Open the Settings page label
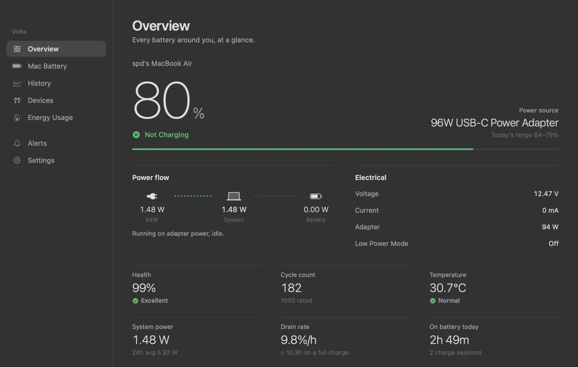This screenshot has height=367, width=578. [41, 160]
